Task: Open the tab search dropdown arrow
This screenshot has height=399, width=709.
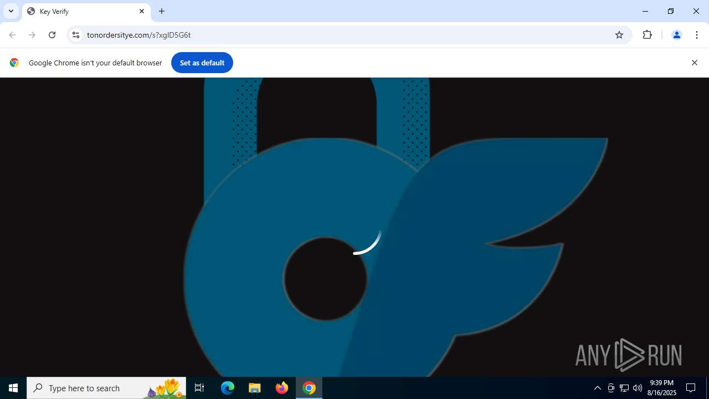Action: 11,11
